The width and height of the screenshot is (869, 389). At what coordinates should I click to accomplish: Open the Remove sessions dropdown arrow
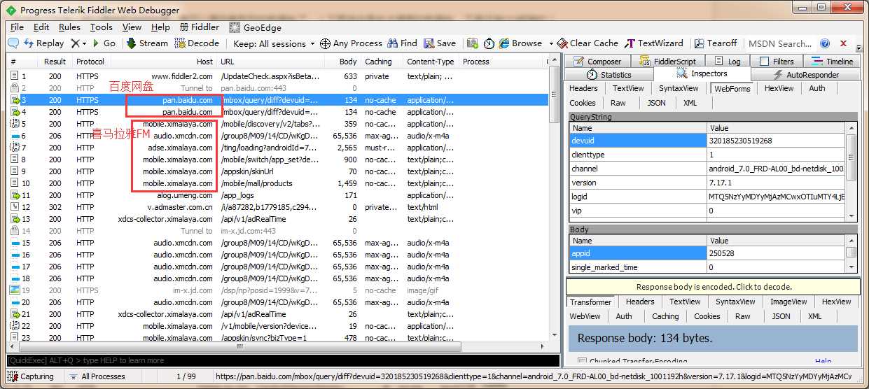[x=84, y=43]
